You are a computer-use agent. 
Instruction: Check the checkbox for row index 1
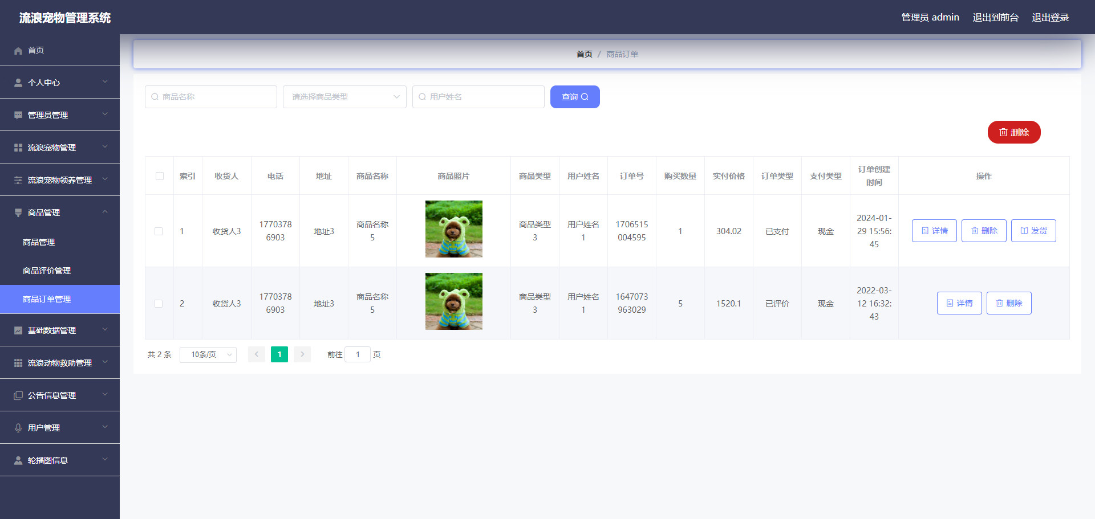pos(159,231)
